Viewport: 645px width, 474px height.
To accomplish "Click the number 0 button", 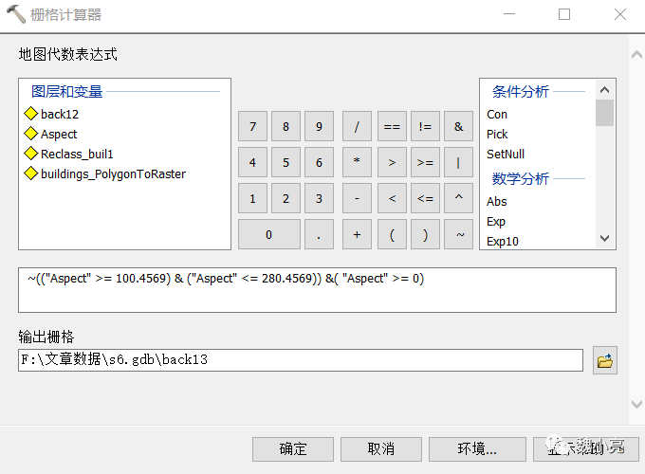I will [269, 234].
